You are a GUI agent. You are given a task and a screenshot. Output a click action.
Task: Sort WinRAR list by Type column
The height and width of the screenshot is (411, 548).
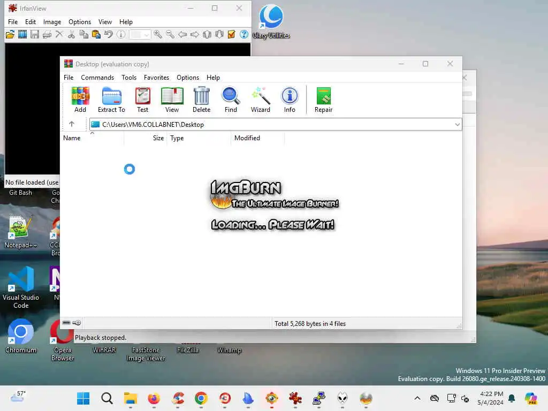tap(199, 138)
